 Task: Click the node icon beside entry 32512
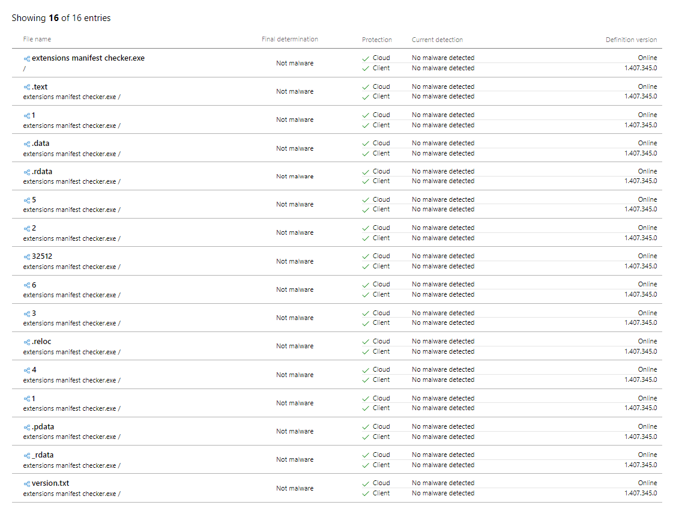(27, 257)
